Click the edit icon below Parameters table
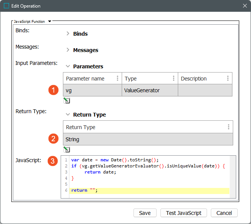Viewport: 251px width, 224px height. pyautogui.click(x=67, y=101)
